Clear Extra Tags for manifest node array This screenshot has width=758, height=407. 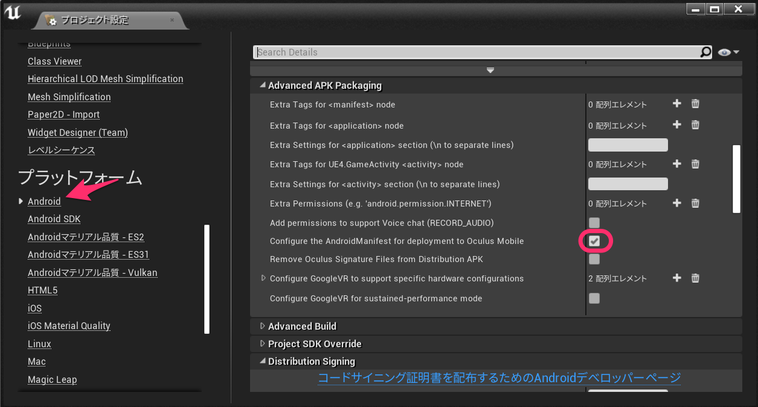(x=695, y=104)
